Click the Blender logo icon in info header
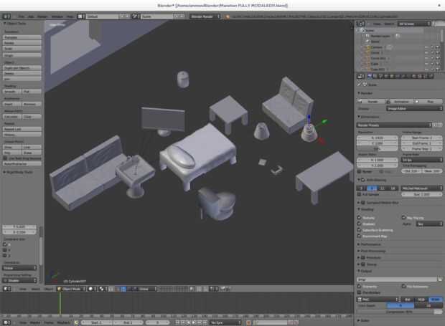 point(228,16)
